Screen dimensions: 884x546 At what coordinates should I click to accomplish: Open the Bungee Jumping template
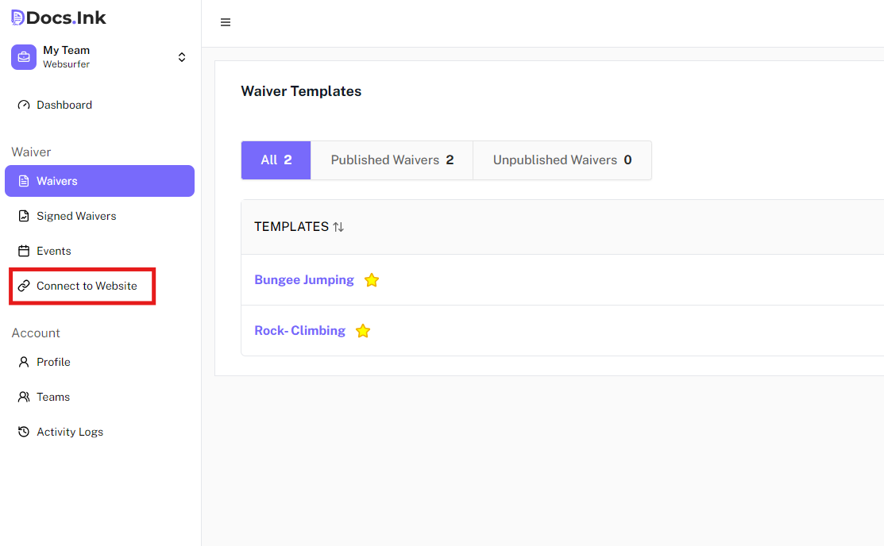tap(304, 280)
